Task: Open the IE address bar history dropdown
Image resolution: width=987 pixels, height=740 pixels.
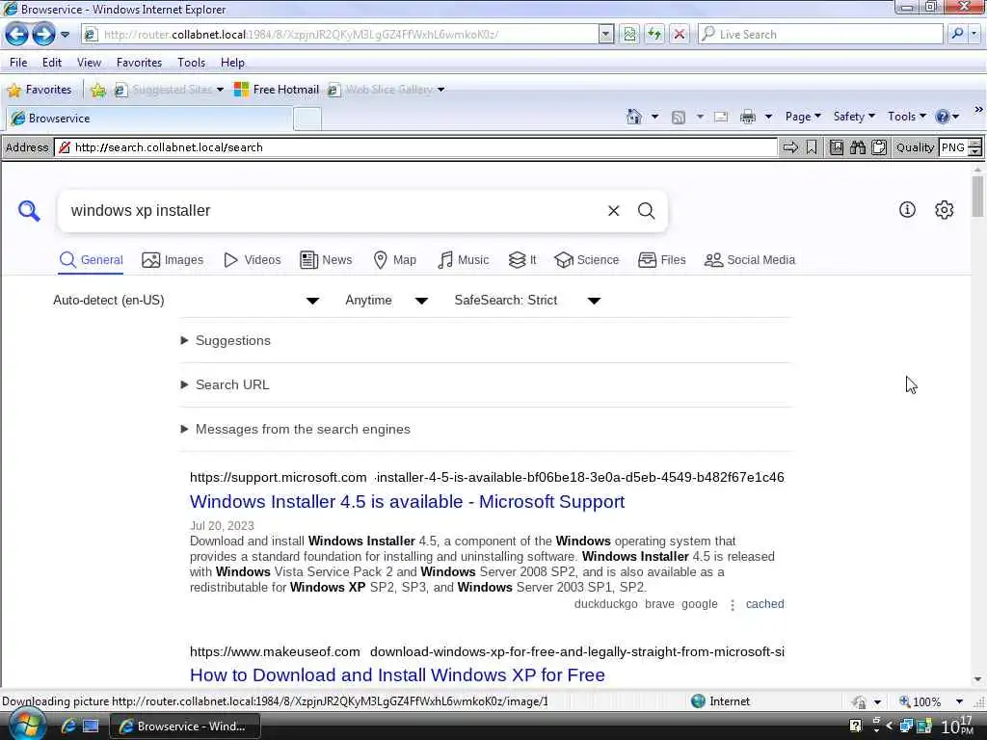Action: click(605, 34)
